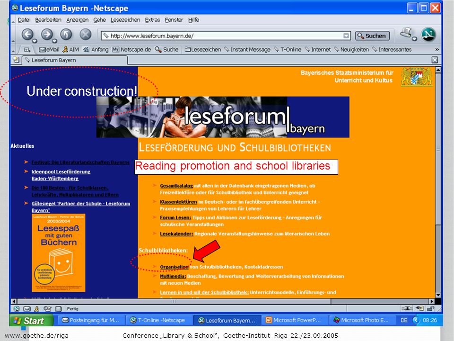Open Die 100 Besten für Schulklassen link
The image size is (454, 341).
click(x=75, y=191)
